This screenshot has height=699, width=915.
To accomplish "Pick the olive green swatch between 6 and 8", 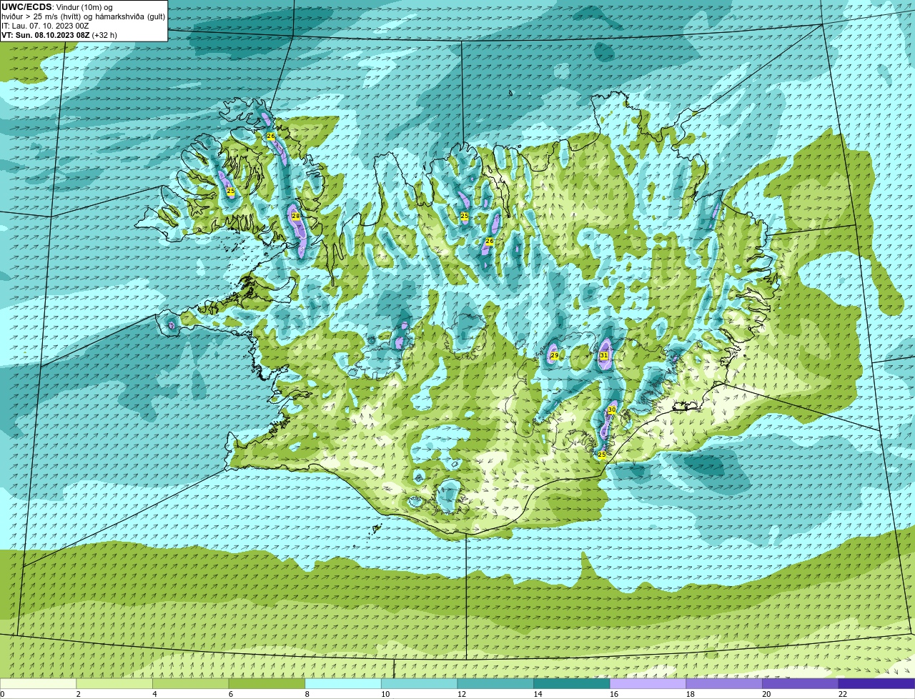I will tap(267, 683).
